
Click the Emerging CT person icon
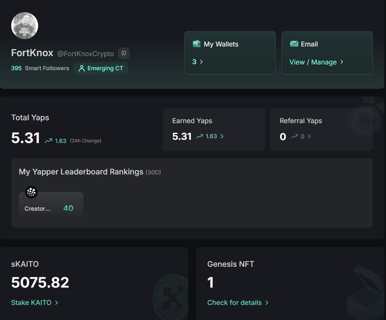(82, 69)
